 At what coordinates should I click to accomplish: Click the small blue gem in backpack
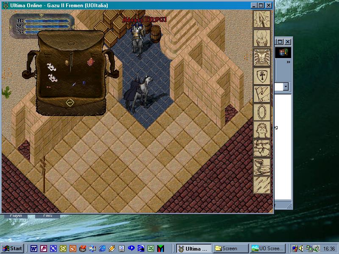(x=84, y=83)
